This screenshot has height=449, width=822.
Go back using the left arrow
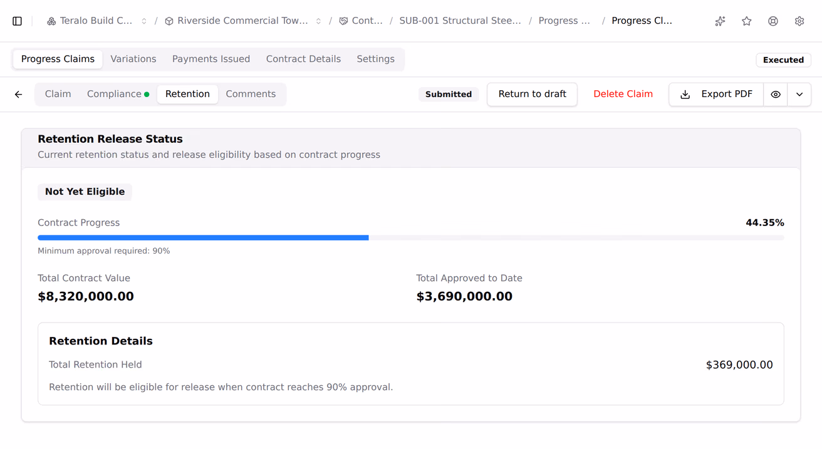coord(19,95)
